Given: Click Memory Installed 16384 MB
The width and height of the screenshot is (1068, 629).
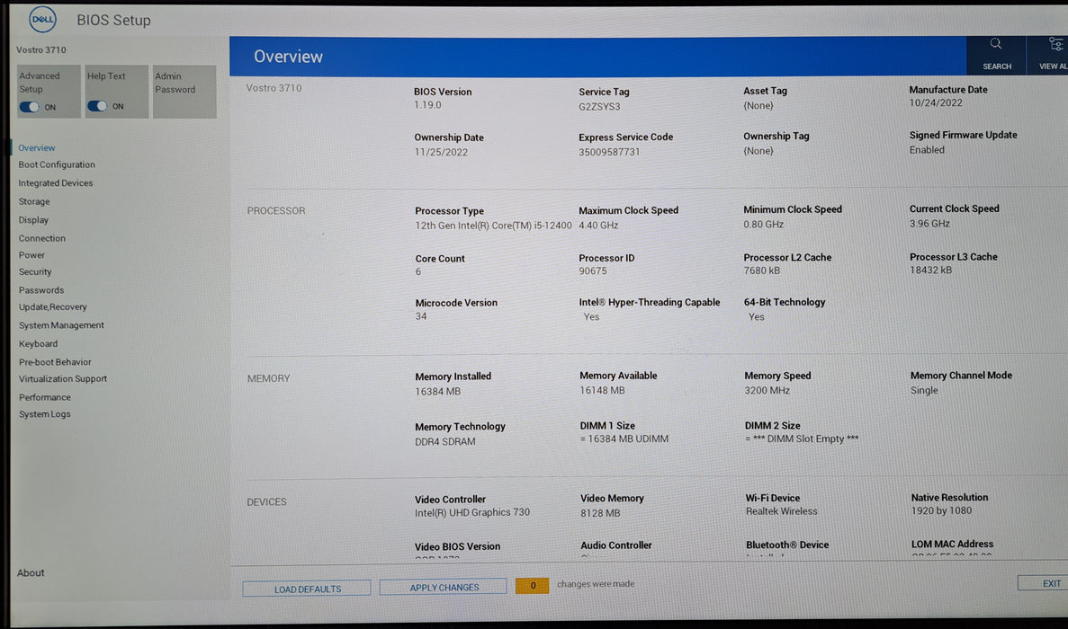Looking at the screenshot, I should click(x=438, y=392).
